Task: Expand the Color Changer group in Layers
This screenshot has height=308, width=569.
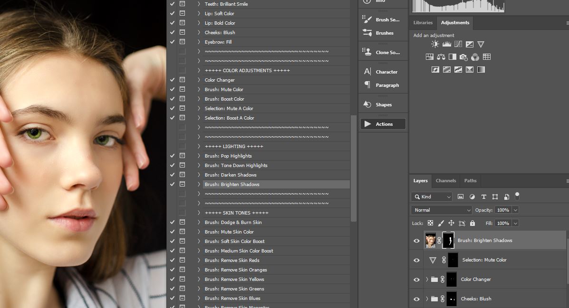Action: (427, 280)
